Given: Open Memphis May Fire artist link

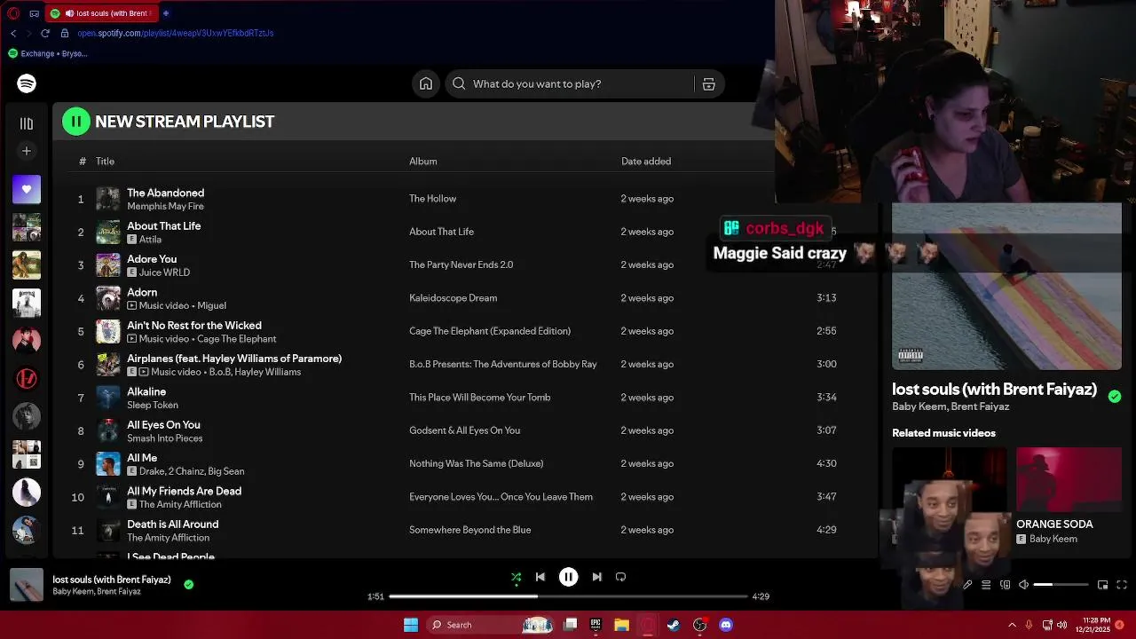Looking at the screenshot, I should click(x=165, y=206).
